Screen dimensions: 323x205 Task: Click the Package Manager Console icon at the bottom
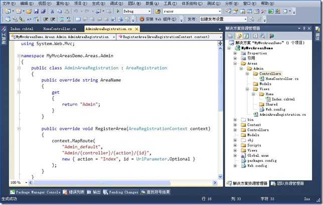tap(13, 192)
